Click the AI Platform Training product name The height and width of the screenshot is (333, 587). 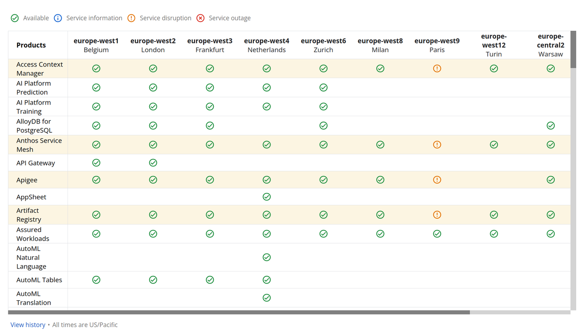click(x=34, y=107)
